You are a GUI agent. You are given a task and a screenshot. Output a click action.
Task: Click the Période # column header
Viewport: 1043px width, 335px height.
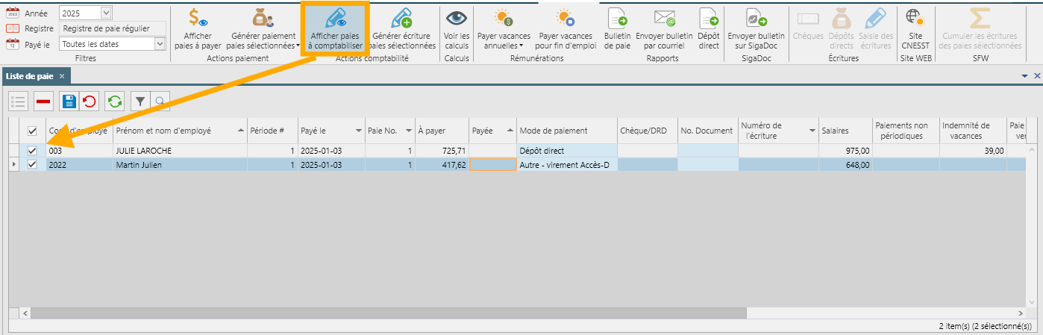tap(272, 131)
